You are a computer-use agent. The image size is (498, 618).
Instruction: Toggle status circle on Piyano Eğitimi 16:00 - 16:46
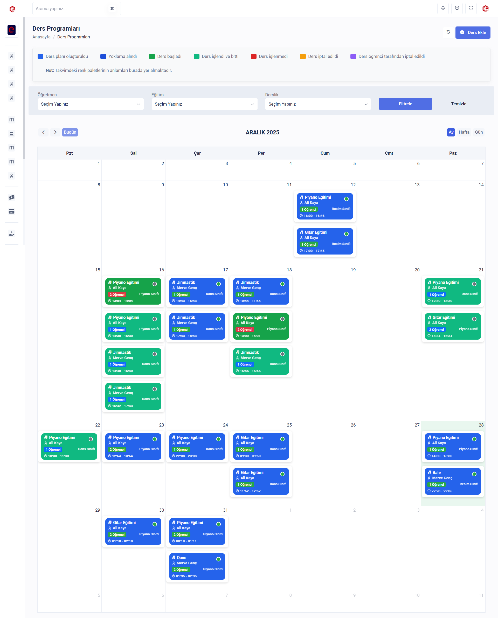click(346, 199)
